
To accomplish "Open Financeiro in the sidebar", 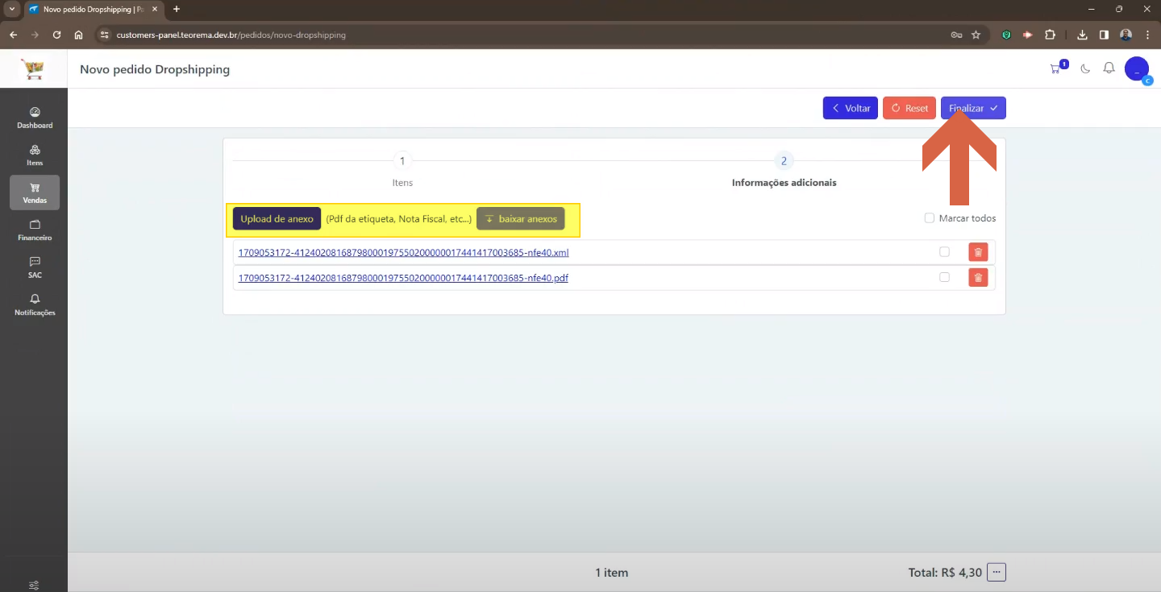I will tap(35, 230).
